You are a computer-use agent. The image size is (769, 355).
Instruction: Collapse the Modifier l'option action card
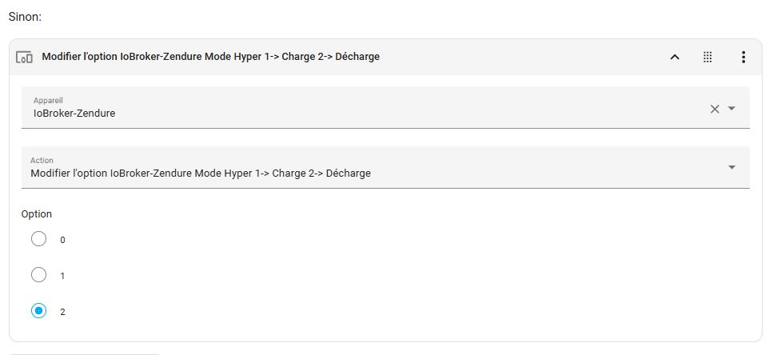tap(674, 57)
